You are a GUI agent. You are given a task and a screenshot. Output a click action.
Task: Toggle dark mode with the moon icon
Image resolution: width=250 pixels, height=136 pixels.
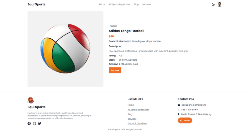213,5
